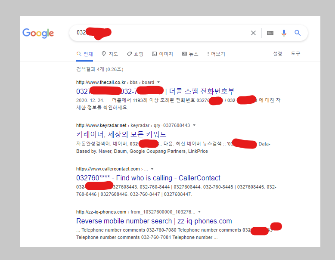Expand dropdown arrow next to keyradar.net URL
The height and width of the screenshot is (260, 335).
tap(194, 125)
